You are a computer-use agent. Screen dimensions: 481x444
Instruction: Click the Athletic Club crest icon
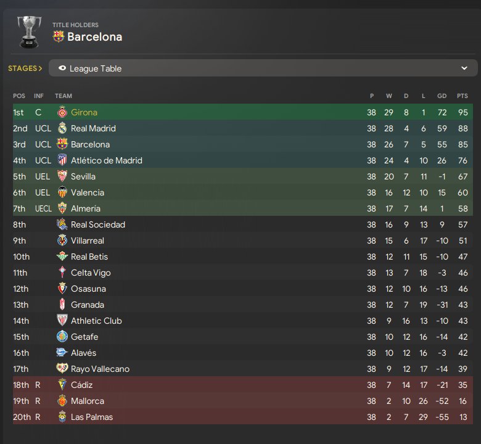[62, 321]
